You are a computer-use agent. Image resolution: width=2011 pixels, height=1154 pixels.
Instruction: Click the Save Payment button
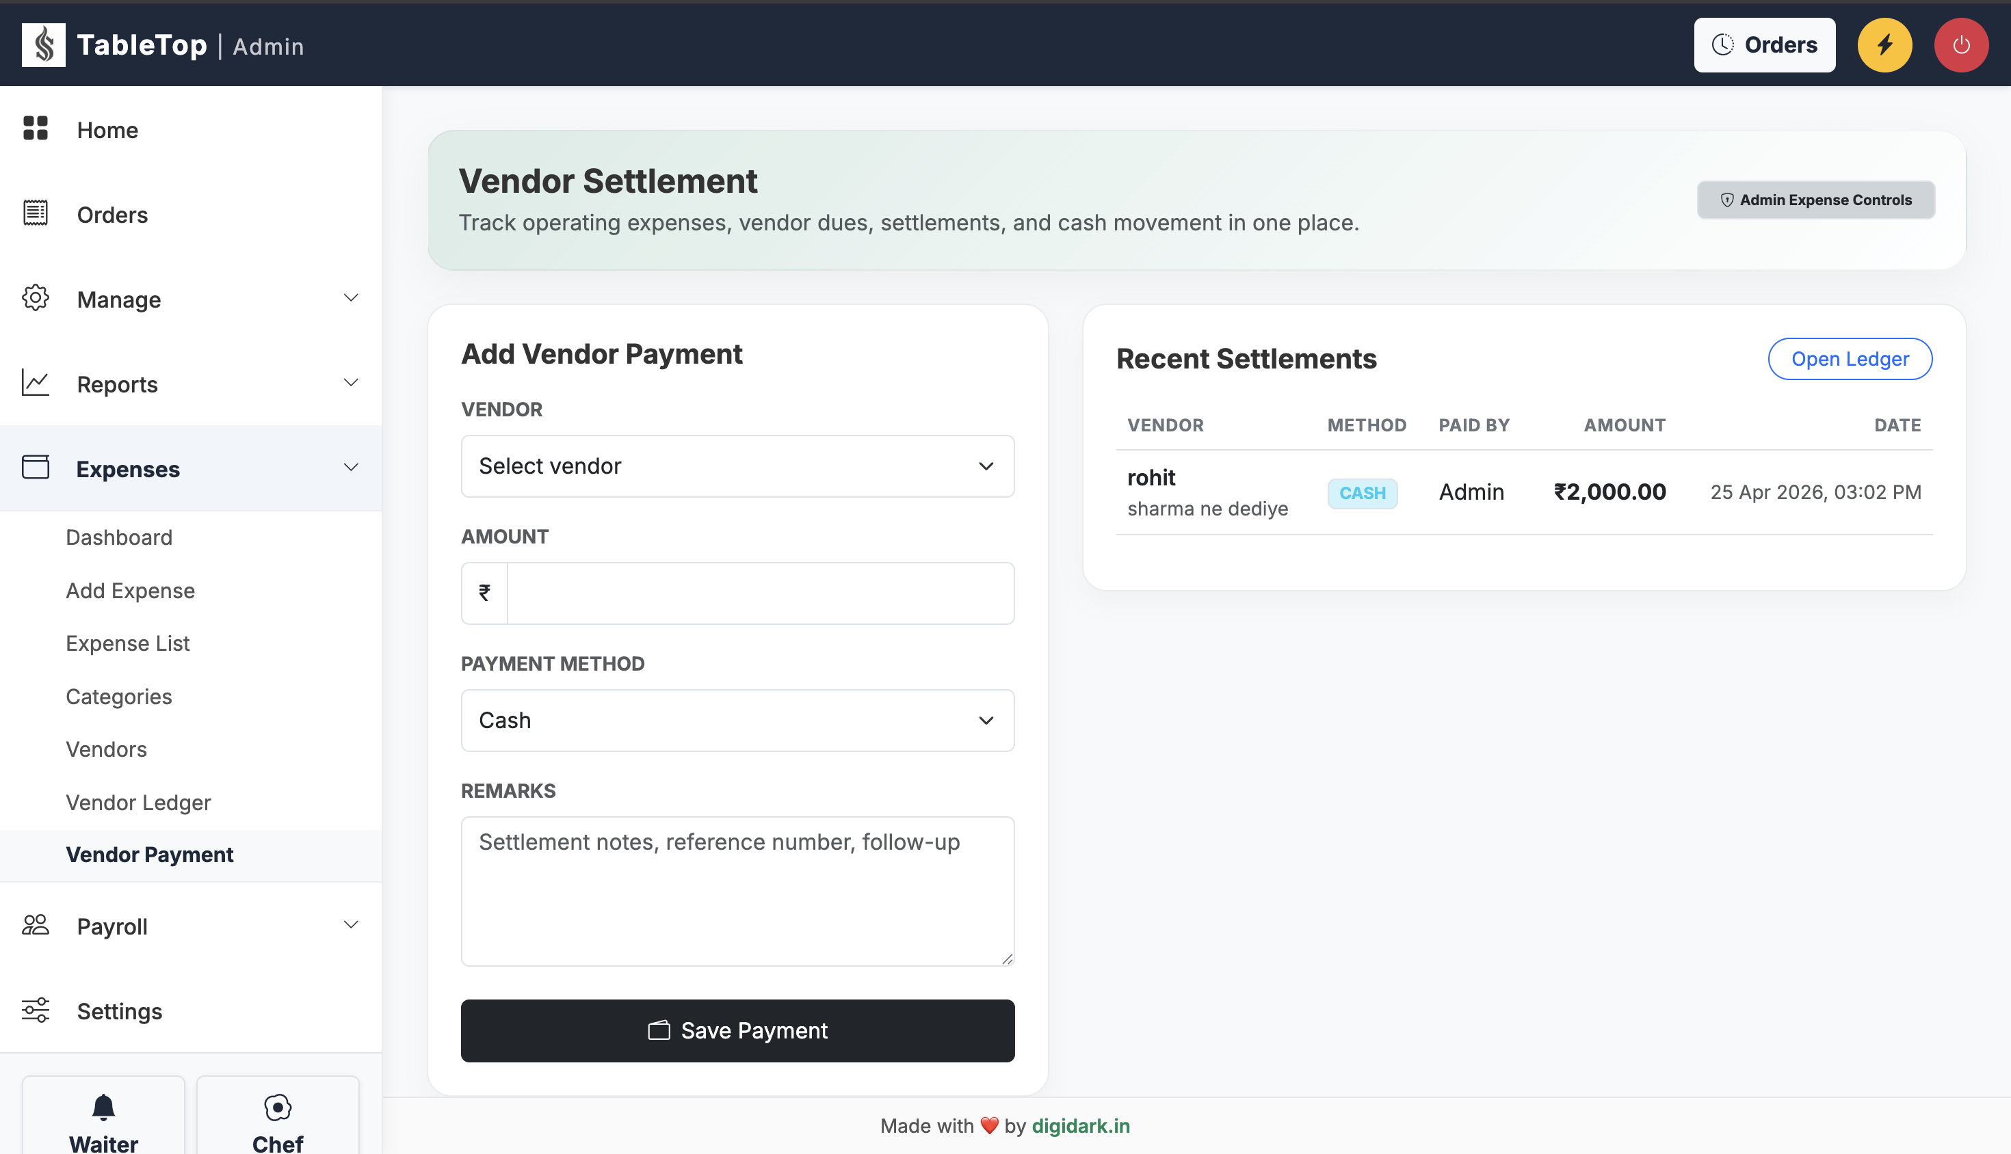pos(737,1030)
